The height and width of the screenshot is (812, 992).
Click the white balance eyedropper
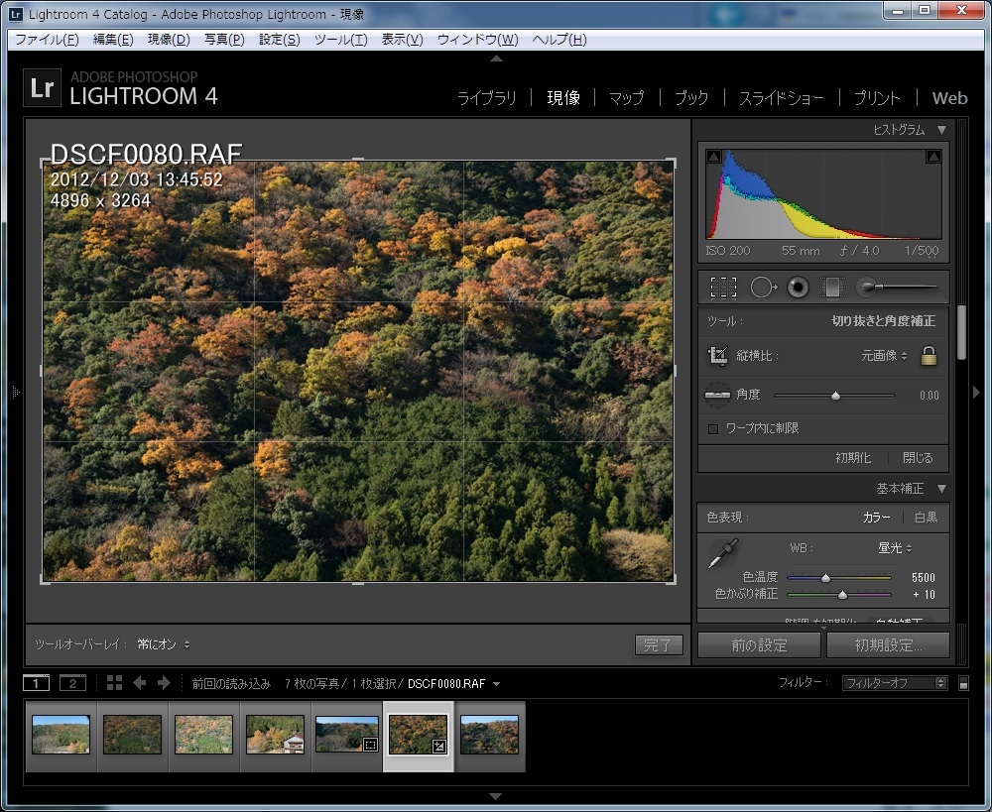pos(722,553)
